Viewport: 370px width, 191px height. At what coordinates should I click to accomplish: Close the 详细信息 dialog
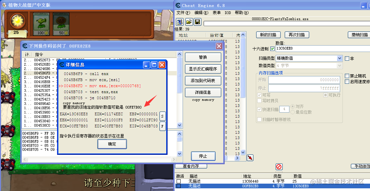tap(161, 65)
